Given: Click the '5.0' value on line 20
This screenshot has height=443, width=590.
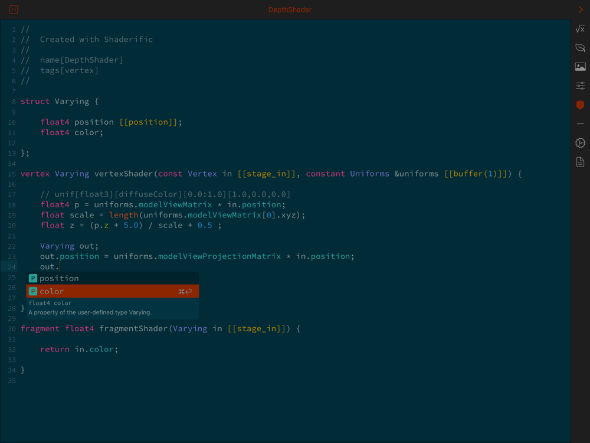Looking at the screenshot, I should pos(131,225).
